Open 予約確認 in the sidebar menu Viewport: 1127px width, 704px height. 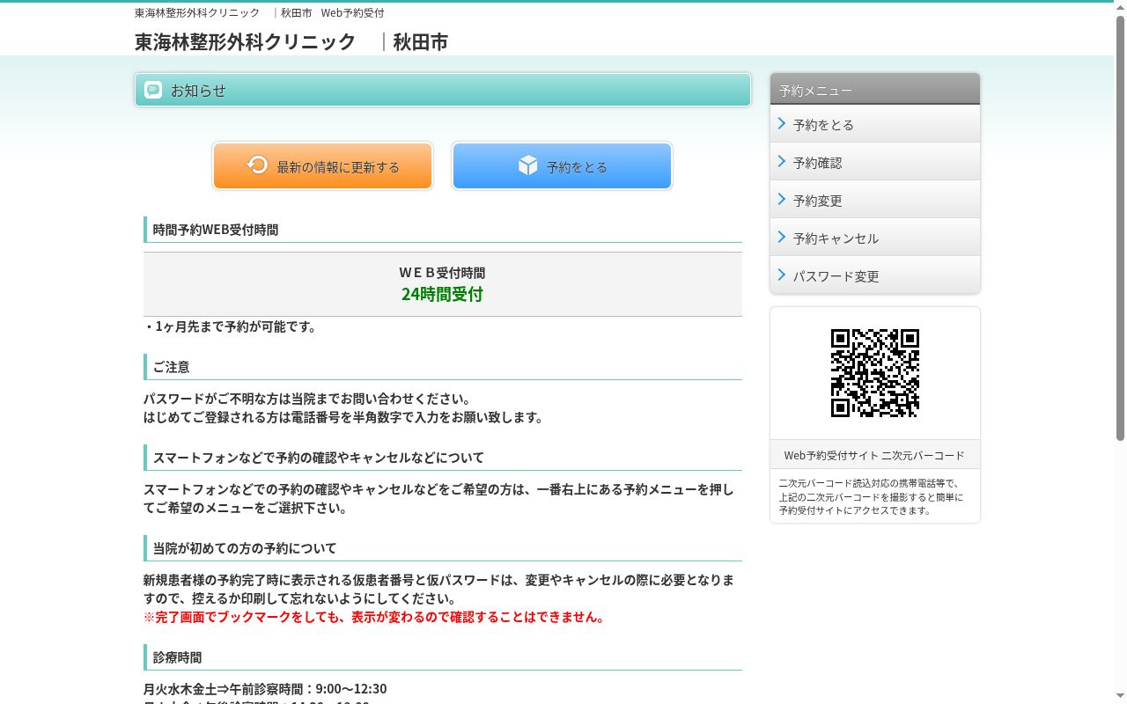pos(875,162)
